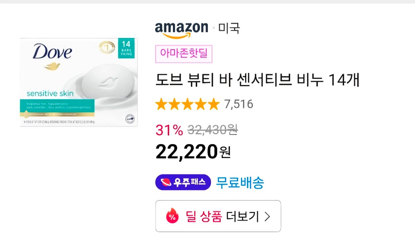Click the fire percent deal icon
The image size is (415, 251).
[x=172, y=216]
